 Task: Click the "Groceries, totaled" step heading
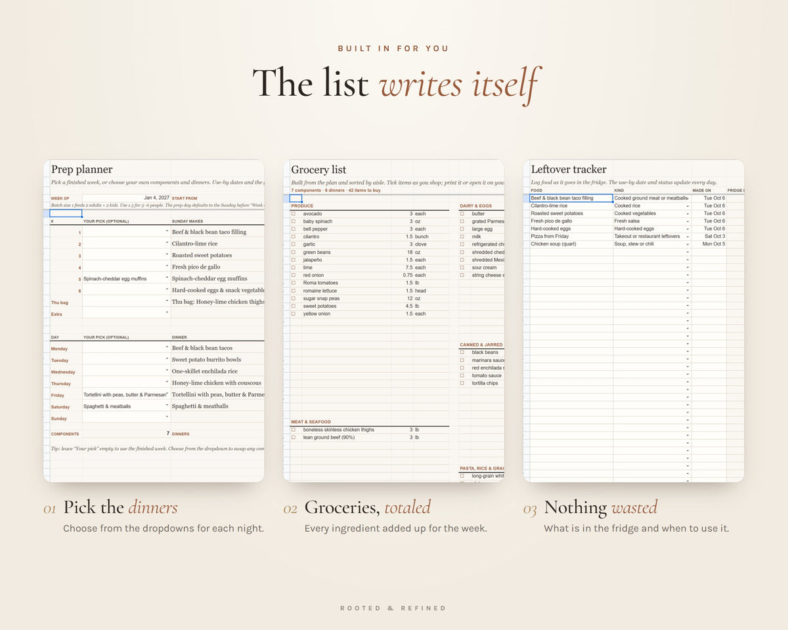coord(368,507)
